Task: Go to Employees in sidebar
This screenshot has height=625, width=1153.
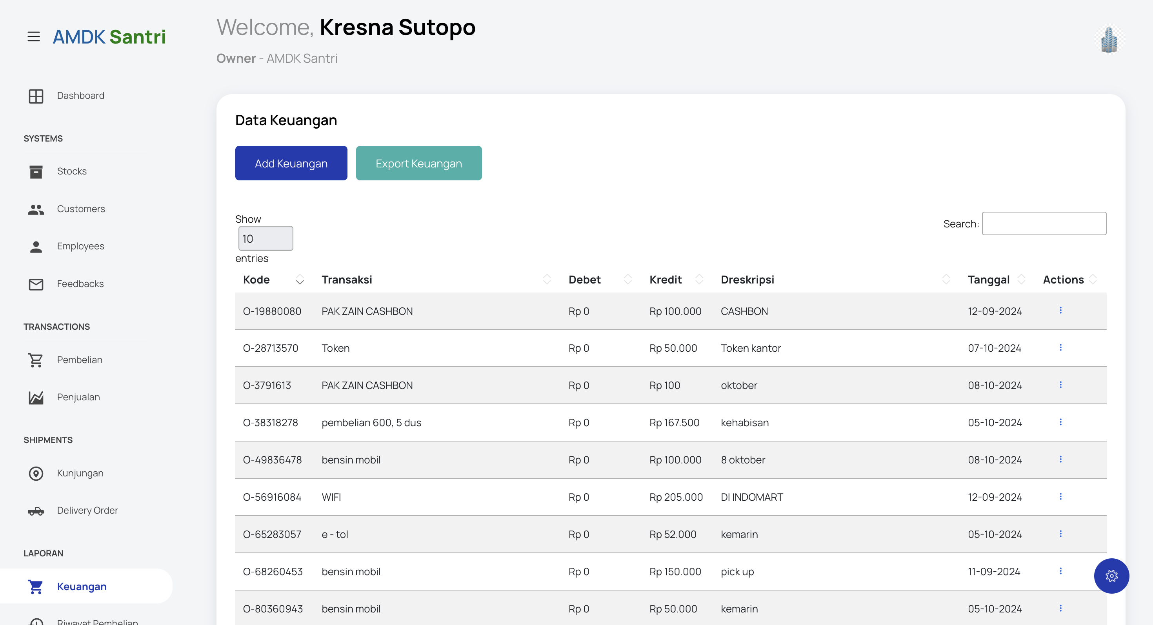Action: click(80, 247)
